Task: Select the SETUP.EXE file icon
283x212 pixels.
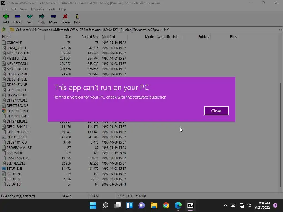Action: click(4, 168)
